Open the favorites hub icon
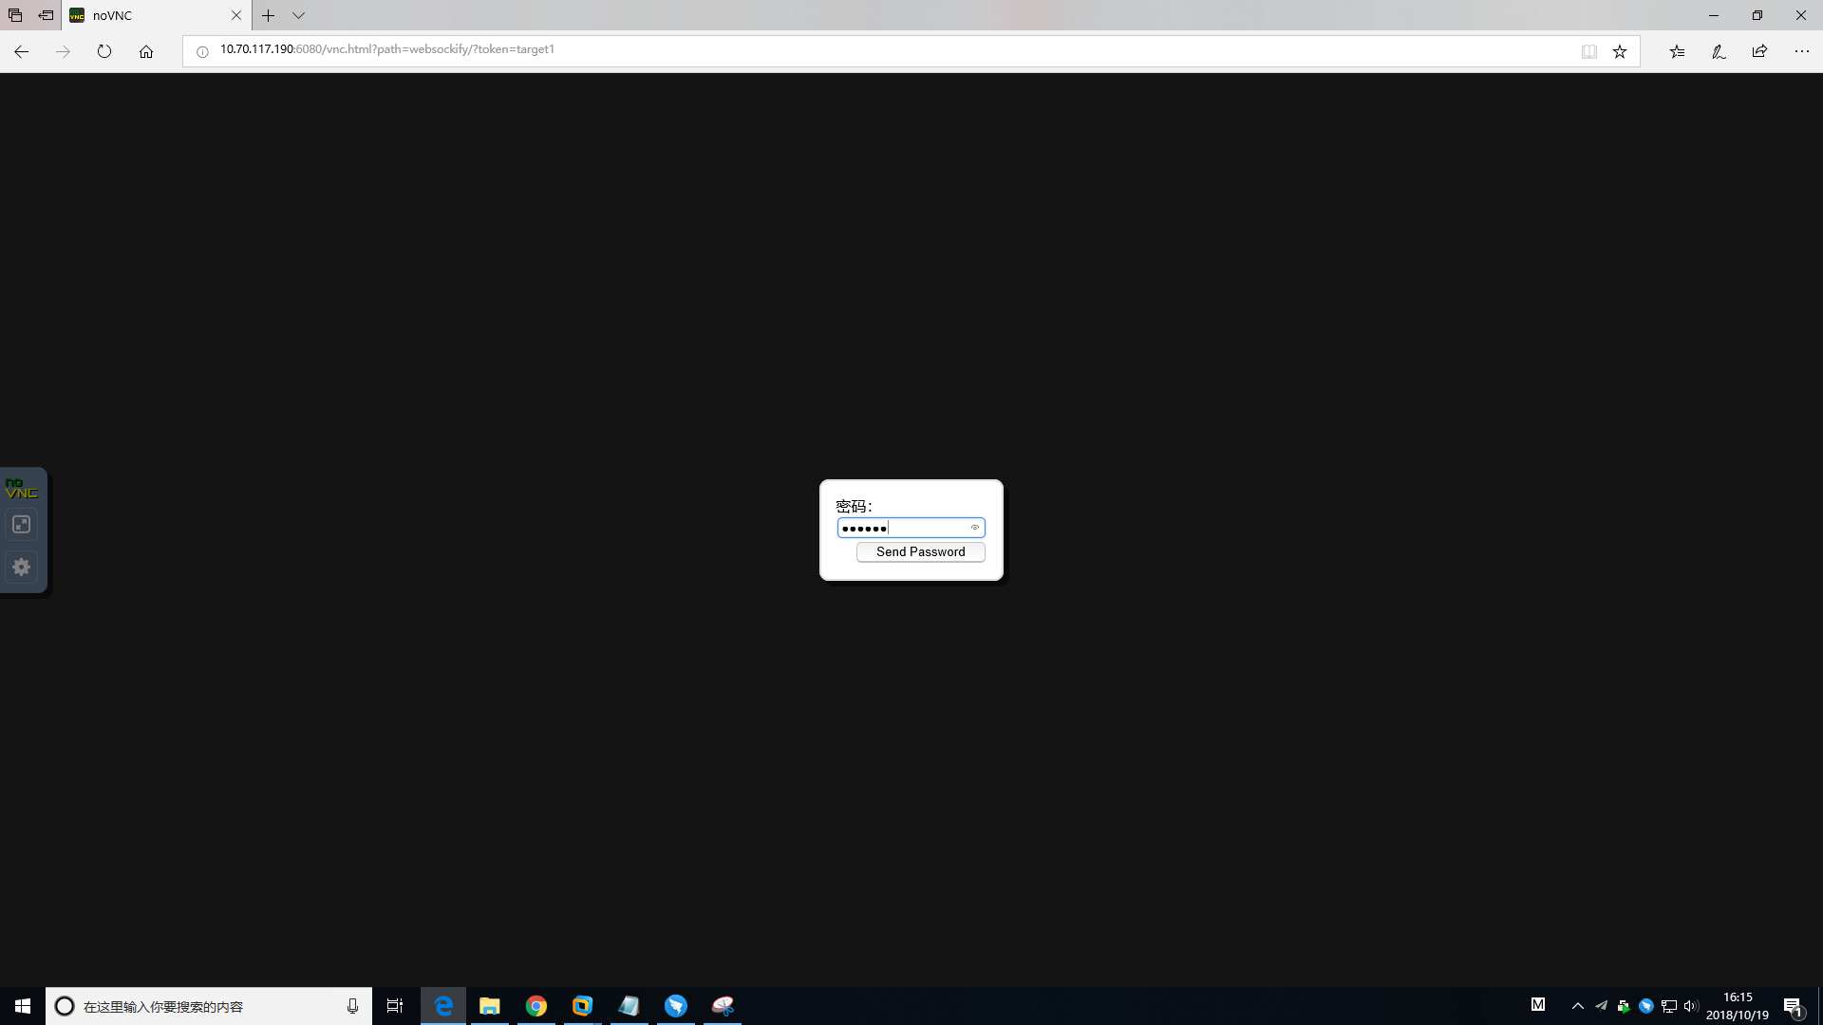 1677,51
